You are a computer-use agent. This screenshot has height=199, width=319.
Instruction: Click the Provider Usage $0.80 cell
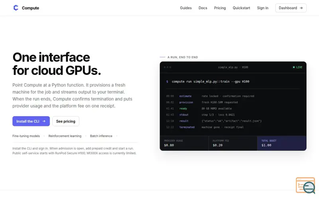(184, 143)
